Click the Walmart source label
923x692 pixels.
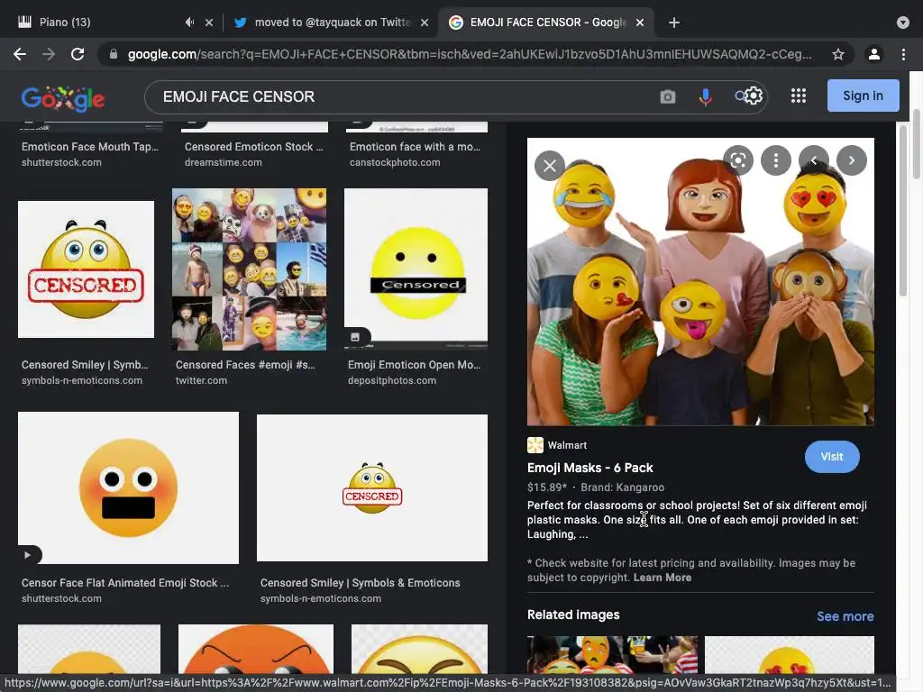pos(567,445)
